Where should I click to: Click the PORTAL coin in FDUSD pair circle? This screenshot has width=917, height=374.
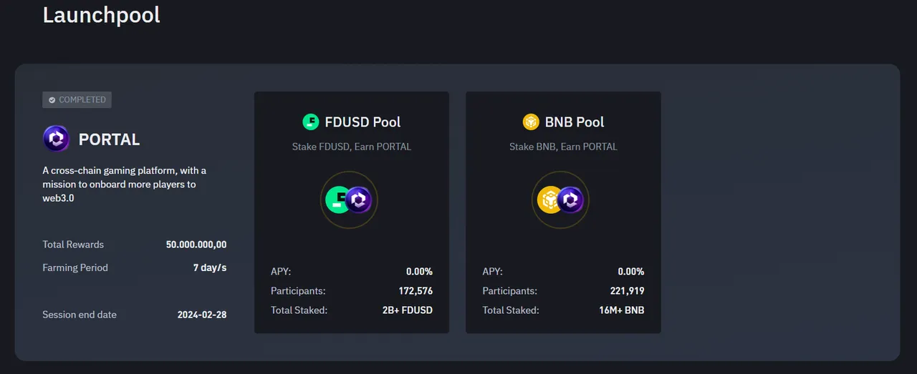click(358, 200)
